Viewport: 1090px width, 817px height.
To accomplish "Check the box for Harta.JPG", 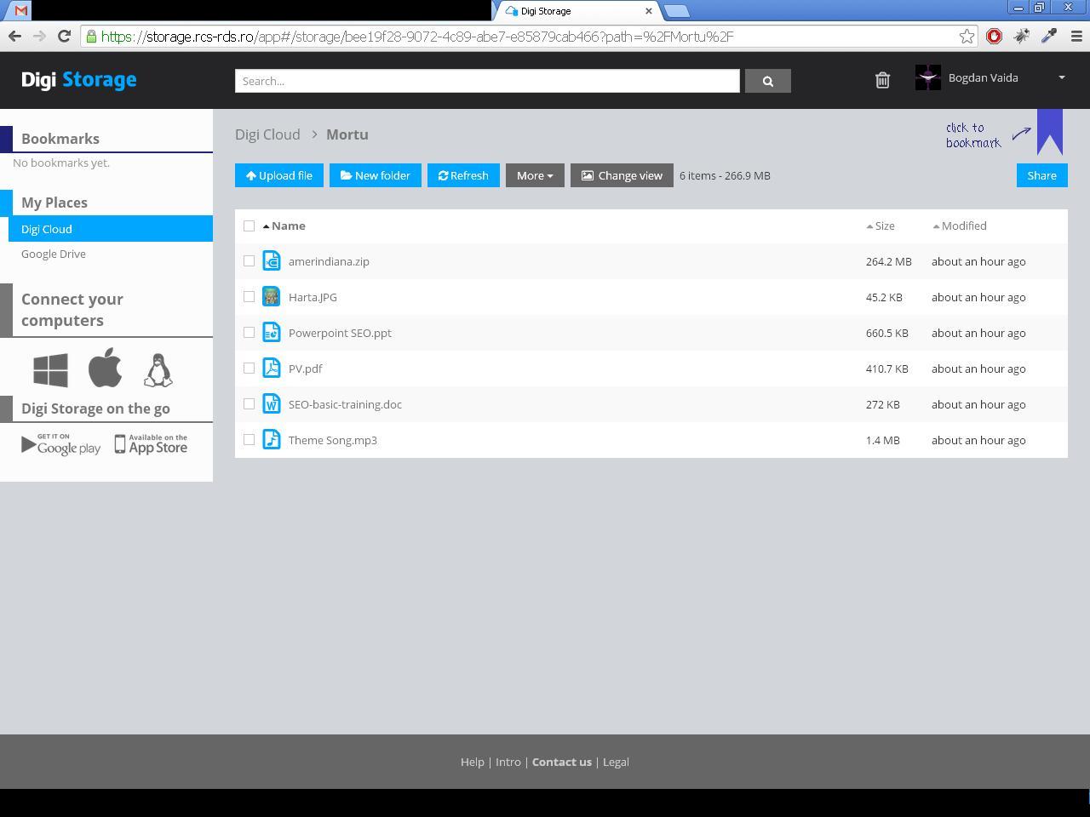I will point(249,297).
